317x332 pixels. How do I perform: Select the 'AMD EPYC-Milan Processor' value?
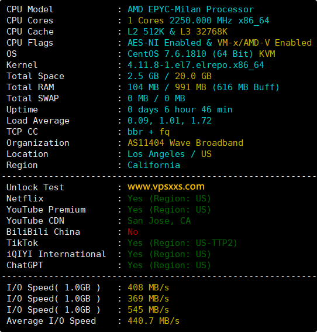tap(191, 9)
